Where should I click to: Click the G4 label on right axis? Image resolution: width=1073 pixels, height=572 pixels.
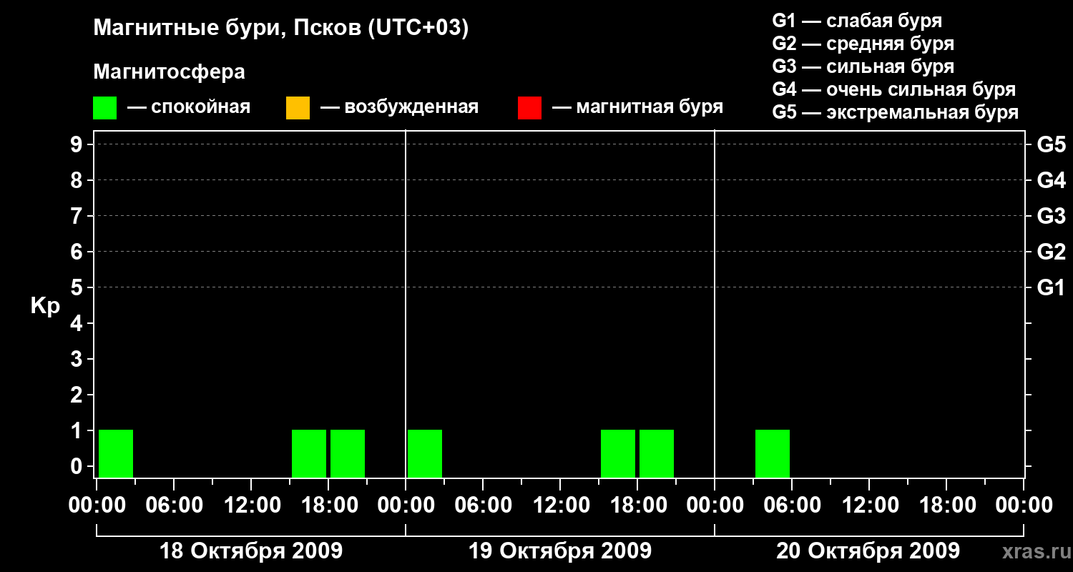point(1052,180)
